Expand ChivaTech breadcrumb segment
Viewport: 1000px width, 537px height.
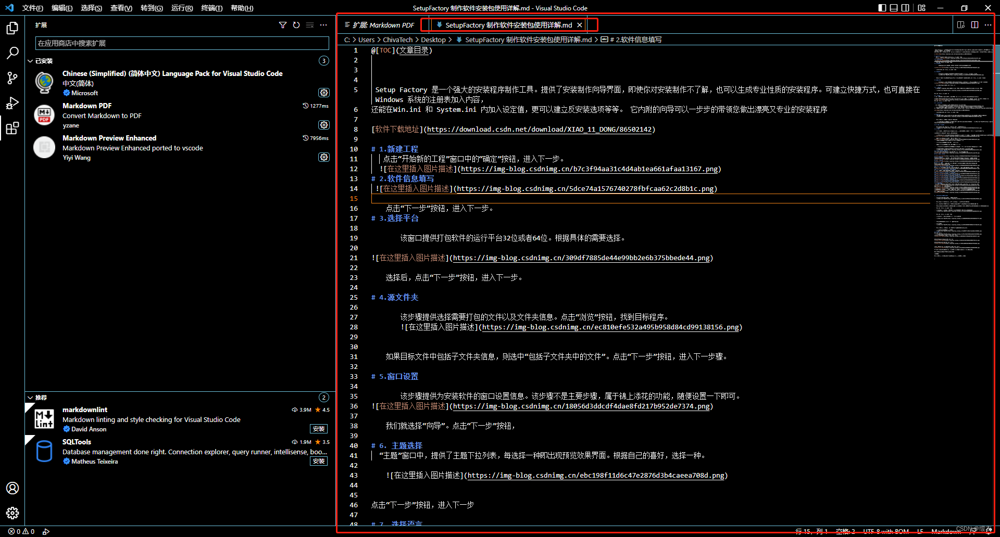point(398,40)
